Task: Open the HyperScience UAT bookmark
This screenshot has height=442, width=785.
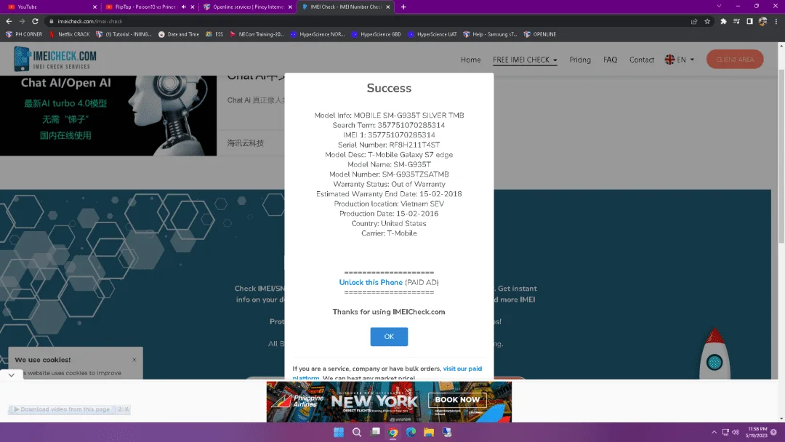Action: coord(432,35)
